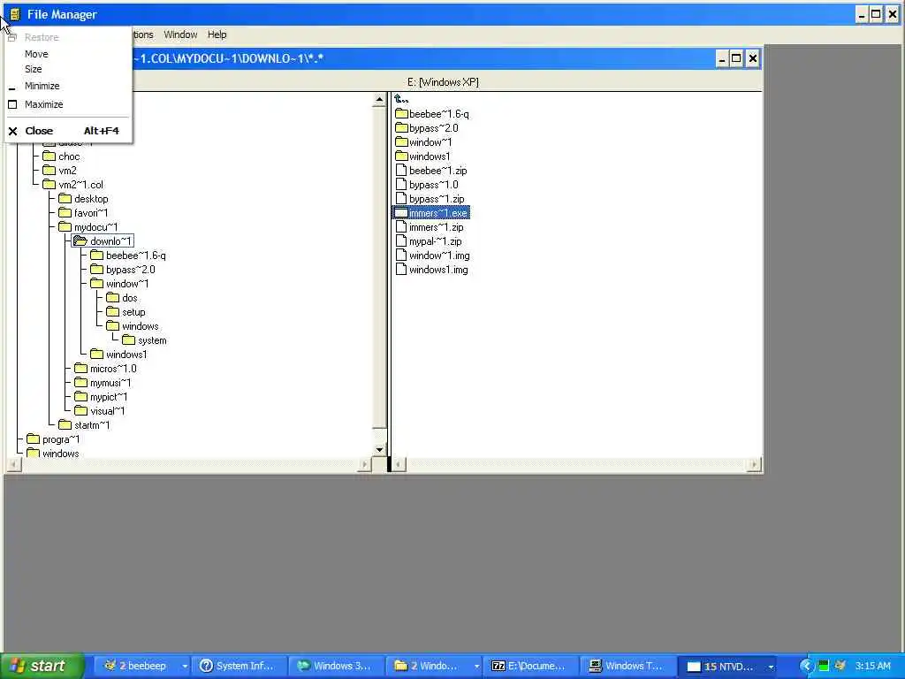Image resolution: width=905 pixels, height=679 pixels.
Task: Select windows1 folder in tree pane
Action: click(118, 355)
